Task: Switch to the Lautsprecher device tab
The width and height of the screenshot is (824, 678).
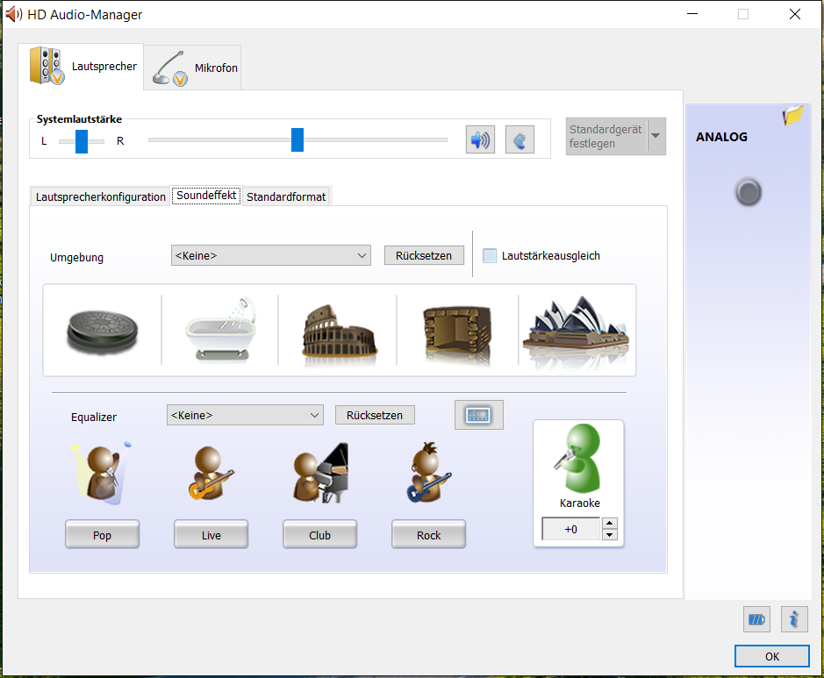Action: [x=81, y=66]
